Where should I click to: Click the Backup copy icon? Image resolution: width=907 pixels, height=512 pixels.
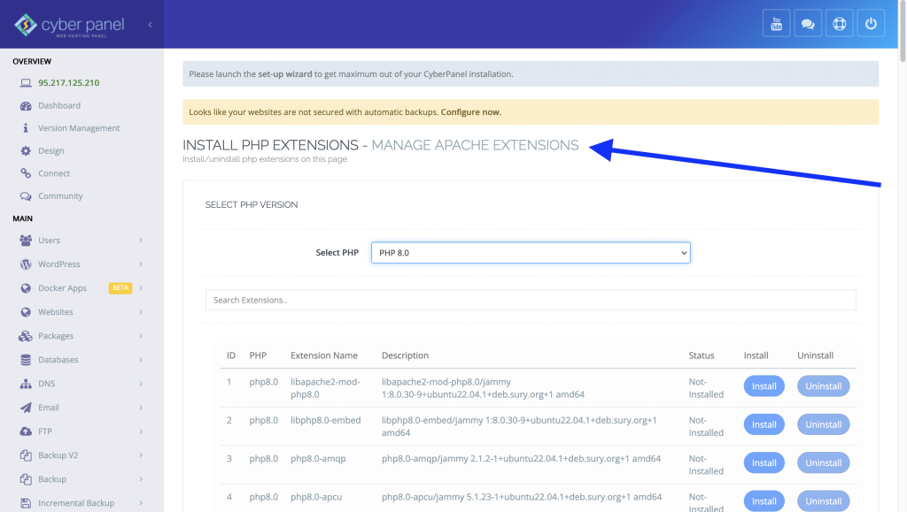(26, 479)
